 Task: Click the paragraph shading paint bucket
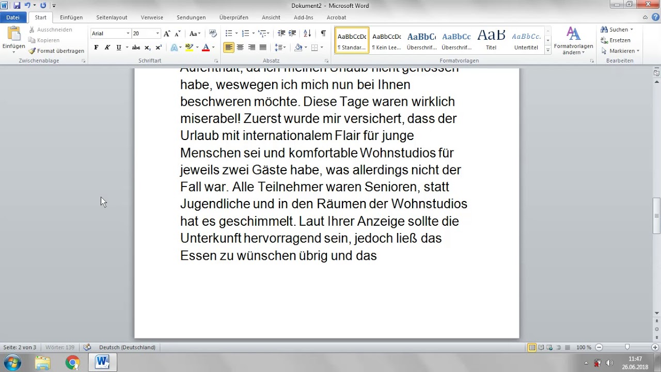(298, 48)
